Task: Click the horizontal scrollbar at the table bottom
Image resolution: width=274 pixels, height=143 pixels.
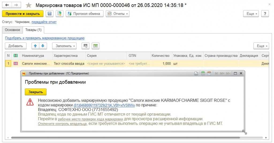Action: [x=125, y=138]
